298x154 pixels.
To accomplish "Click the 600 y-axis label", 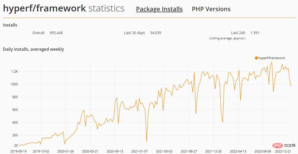I will click(15, 110).
